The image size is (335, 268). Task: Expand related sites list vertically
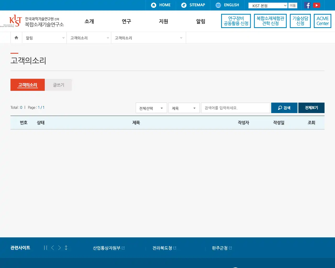66,248
